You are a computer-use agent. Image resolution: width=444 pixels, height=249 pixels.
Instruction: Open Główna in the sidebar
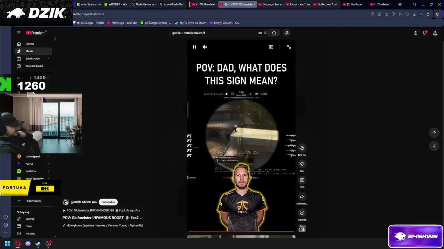click(x=33, y=44)
